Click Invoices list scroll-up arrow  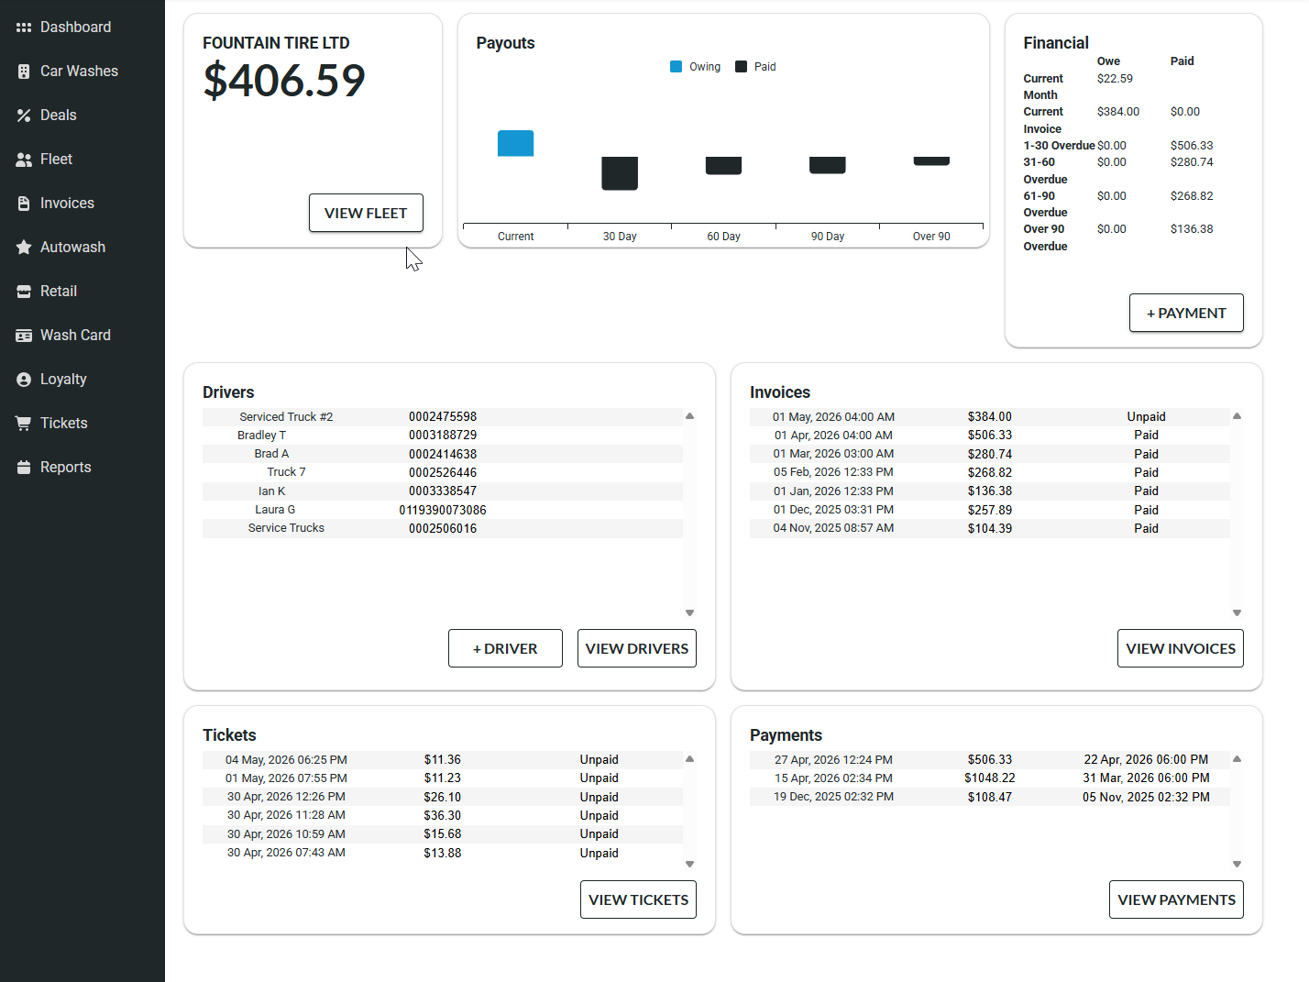point(1237,416)
